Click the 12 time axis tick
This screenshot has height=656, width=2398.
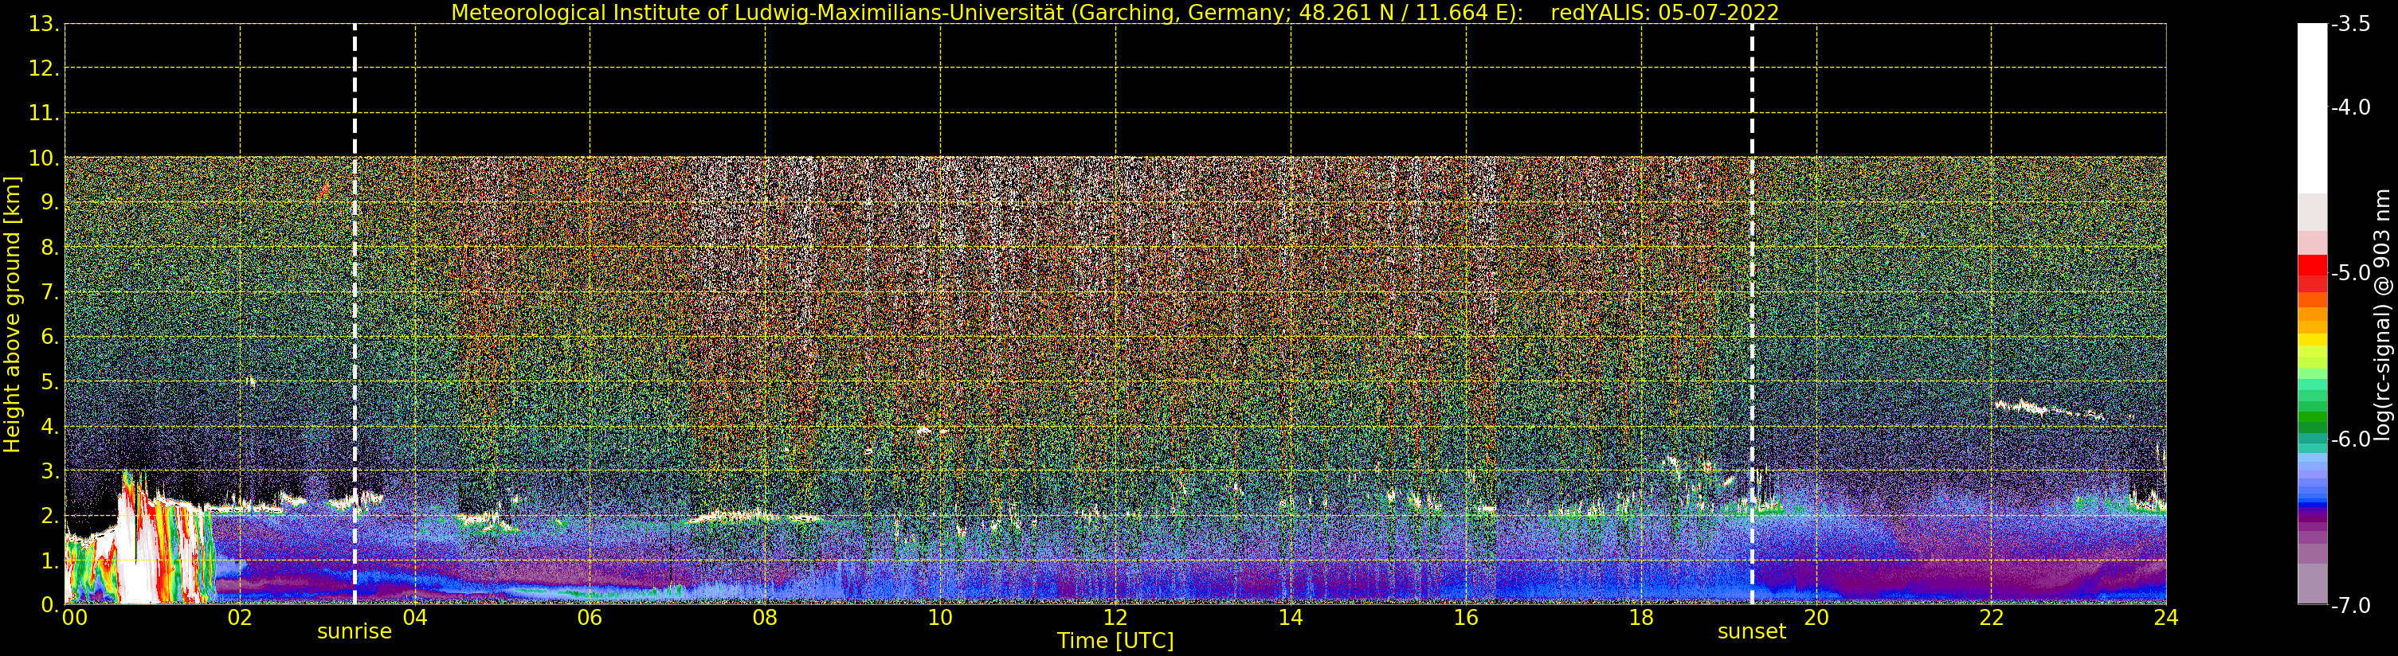(x=1115, y=618)
